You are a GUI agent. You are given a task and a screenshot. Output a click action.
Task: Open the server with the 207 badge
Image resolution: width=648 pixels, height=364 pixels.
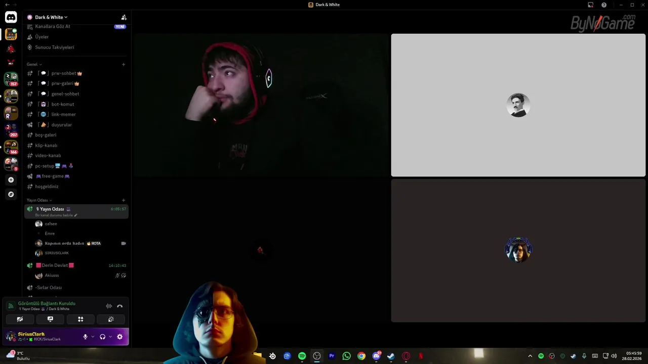(x=11, y=130)
